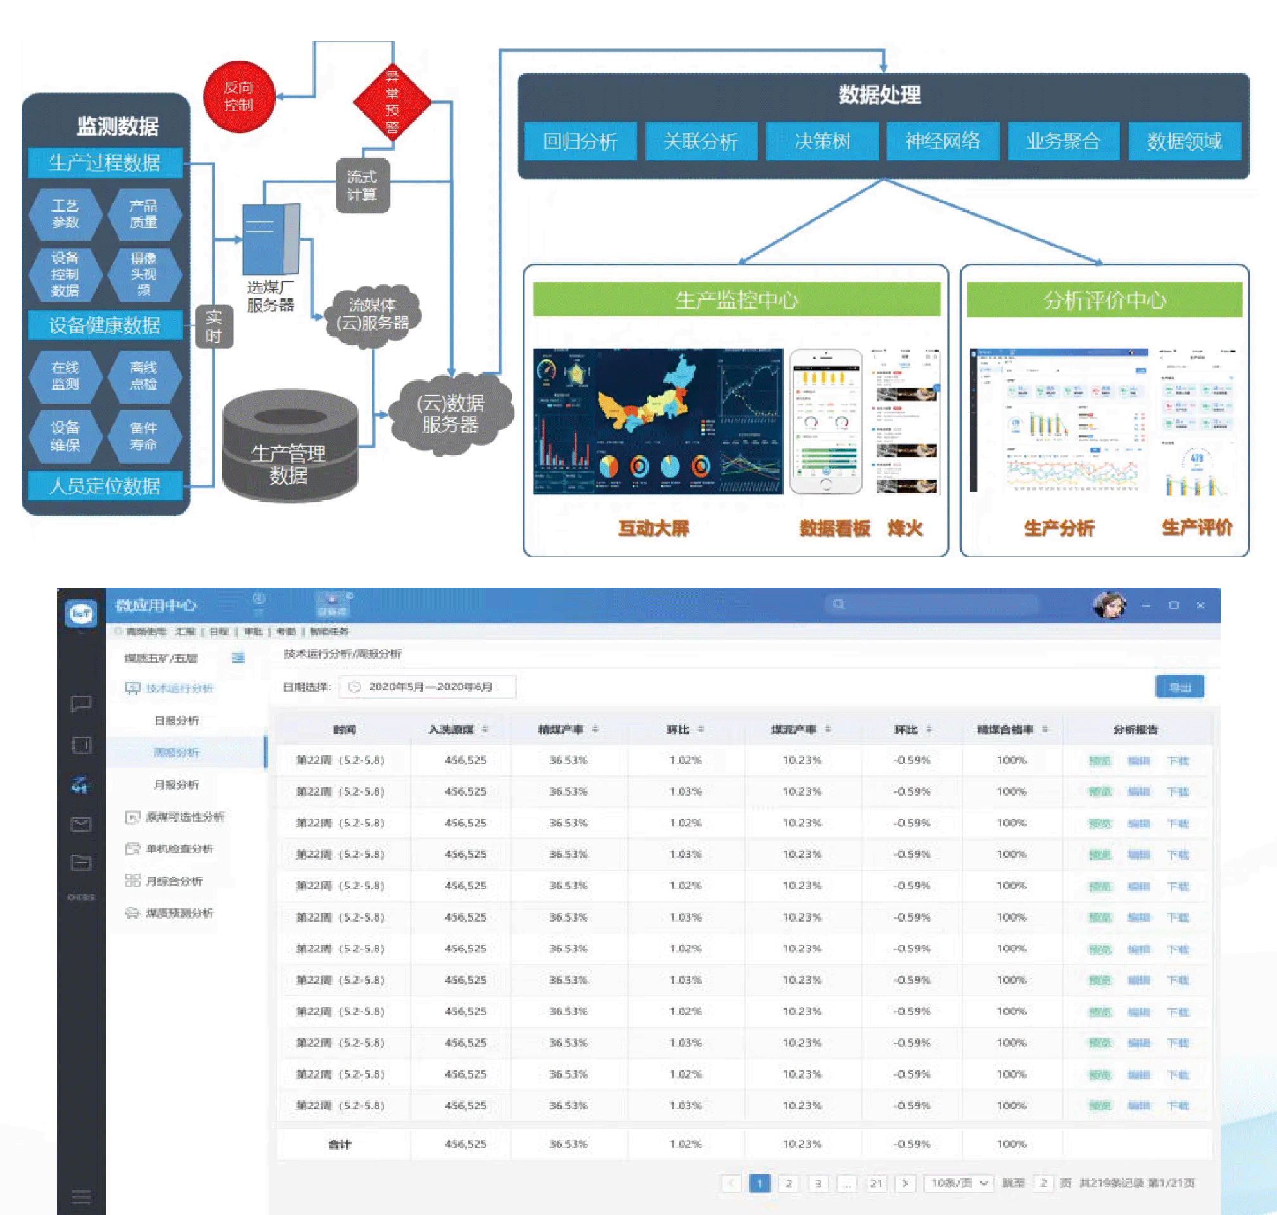
Task: Open the 日期选择 date range picker
Action: click(427, 687)
